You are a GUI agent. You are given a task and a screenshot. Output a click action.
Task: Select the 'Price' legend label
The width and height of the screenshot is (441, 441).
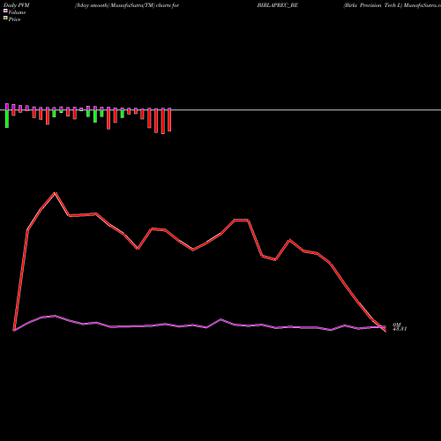[x=14, y=19]
